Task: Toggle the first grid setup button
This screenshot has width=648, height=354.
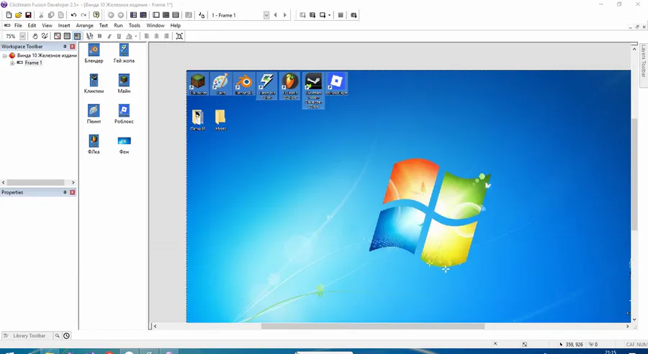Action: (x=58, y=36)
